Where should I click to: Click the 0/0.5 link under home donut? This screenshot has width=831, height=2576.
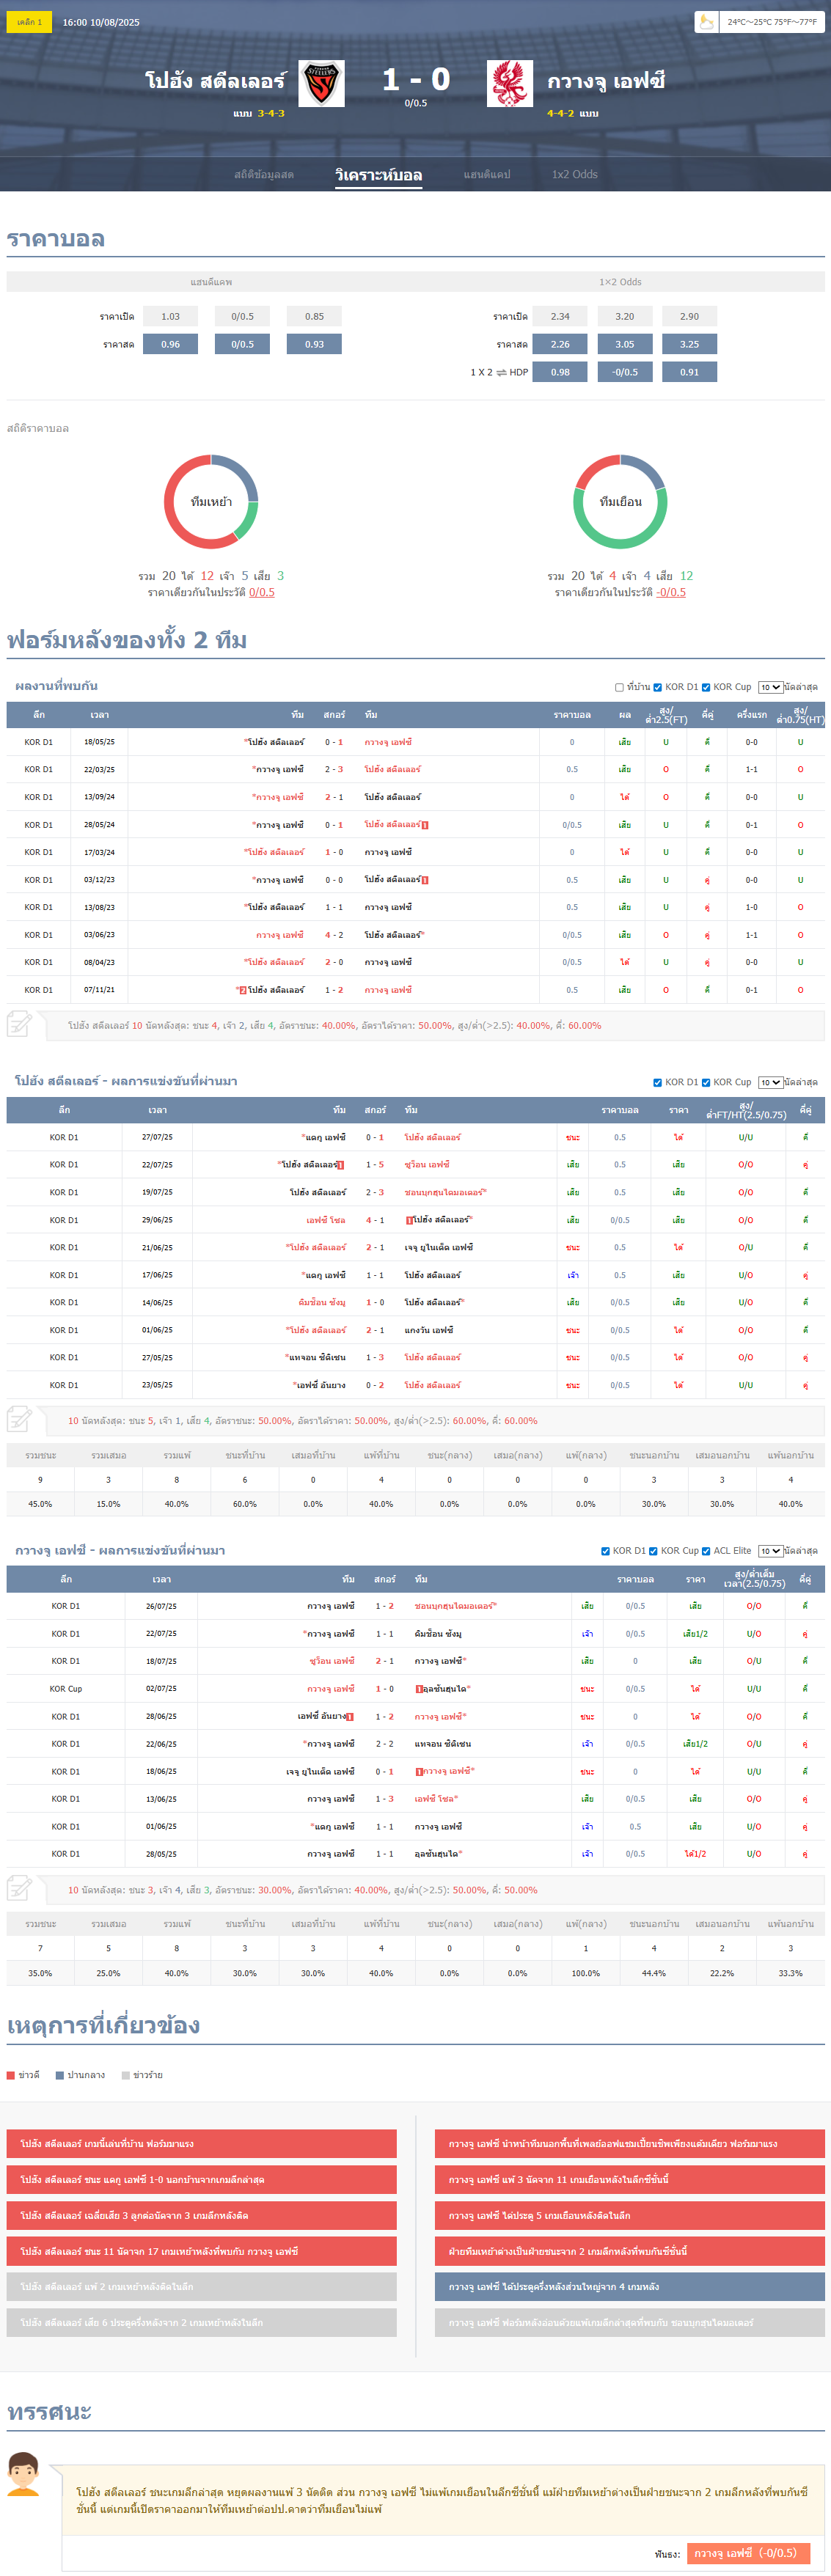pyautogui.click(x=262, y=592)
